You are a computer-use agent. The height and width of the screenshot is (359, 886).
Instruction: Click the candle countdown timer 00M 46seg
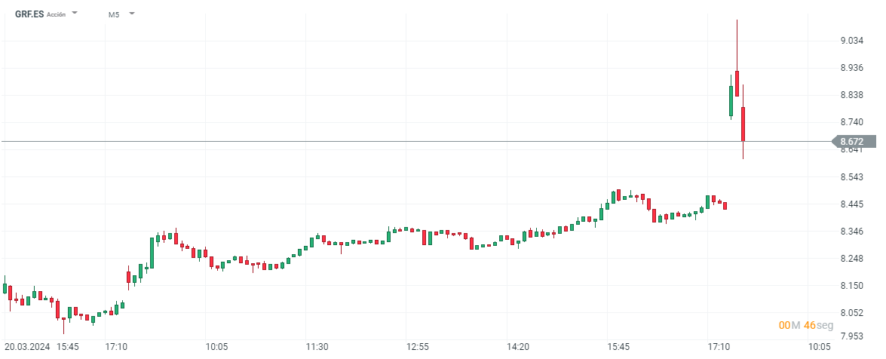tap(806, 325)
